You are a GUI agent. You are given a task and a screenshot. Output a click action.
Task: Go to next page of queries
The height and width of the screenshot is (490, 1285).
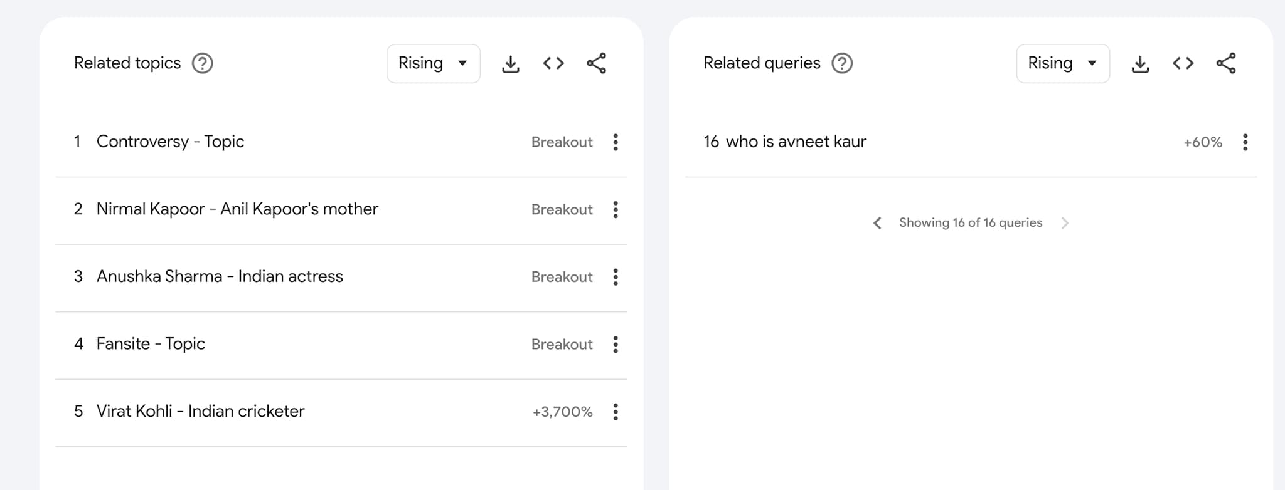point(1065,223)
